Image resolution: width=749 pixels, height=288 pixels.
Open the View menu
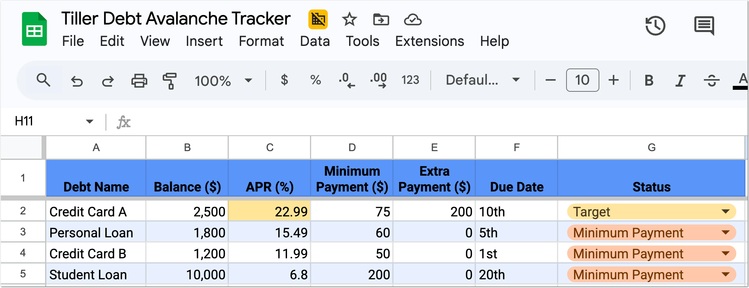(155, 41)
